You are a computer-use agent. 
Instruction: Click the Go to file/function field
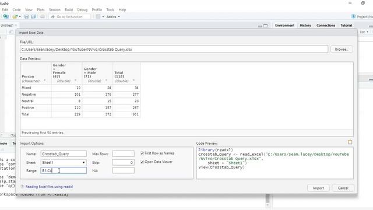(70, 17)
